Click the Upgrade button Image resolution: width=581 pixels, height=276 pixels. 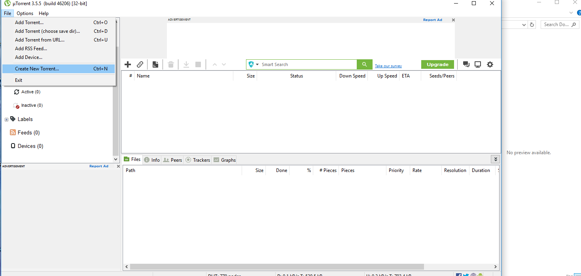click(x=437, y=64)
